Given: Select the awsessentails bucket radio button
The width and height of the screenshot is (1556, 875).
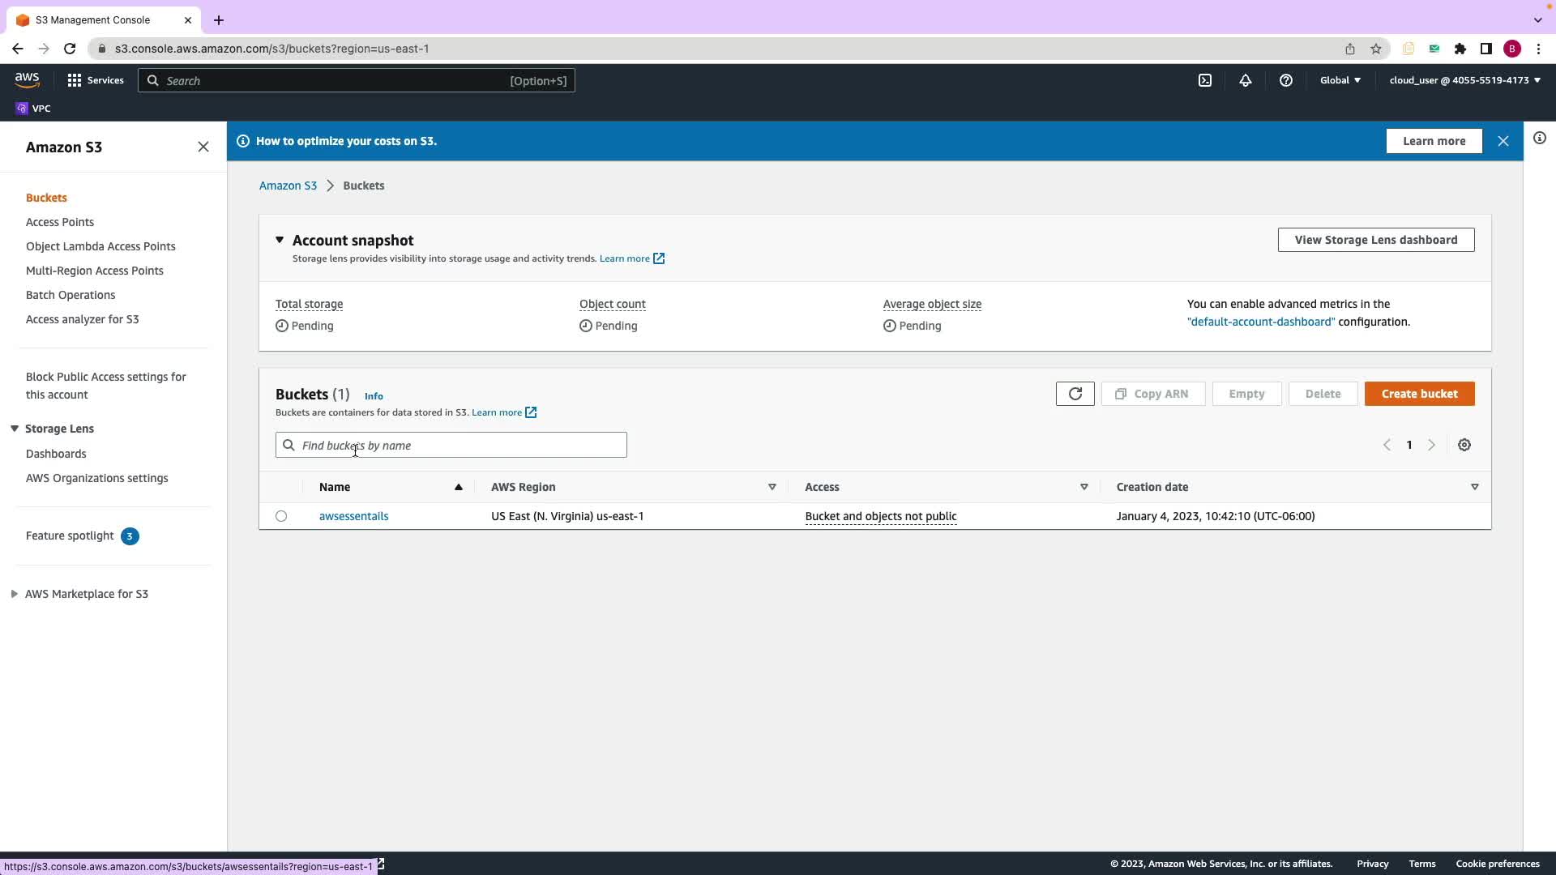Looking at the screenshot, I should tap(281, 516).
